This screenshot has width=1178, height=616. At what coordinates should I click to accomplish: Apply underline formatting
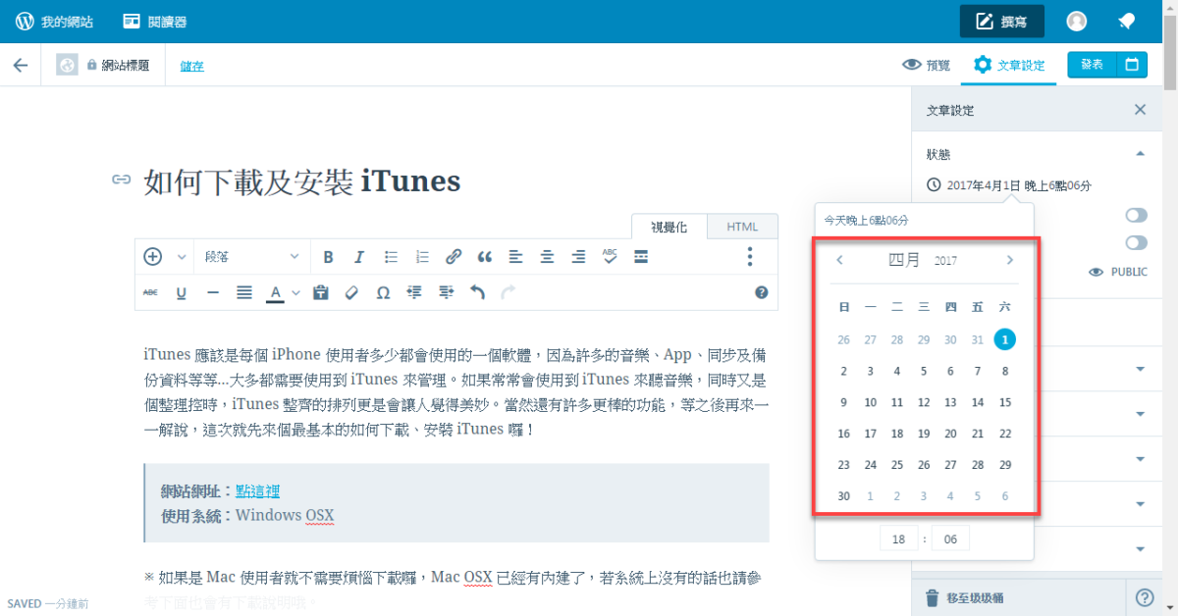(182, 292)
